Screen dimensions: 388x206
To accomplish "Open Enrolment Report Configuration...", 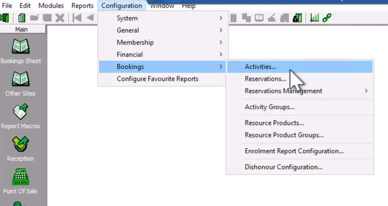I will tap(300, 151).
